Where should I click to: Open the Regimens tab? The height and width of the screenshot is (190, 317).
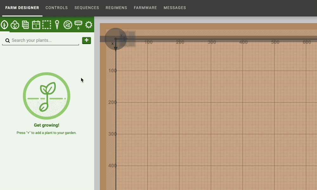coord(116,8)
